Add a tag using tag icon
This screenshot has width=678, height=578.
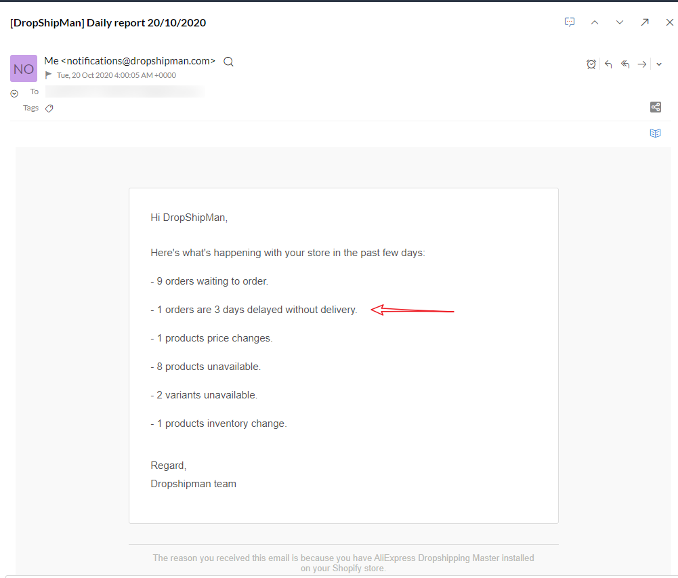point(49,108)
